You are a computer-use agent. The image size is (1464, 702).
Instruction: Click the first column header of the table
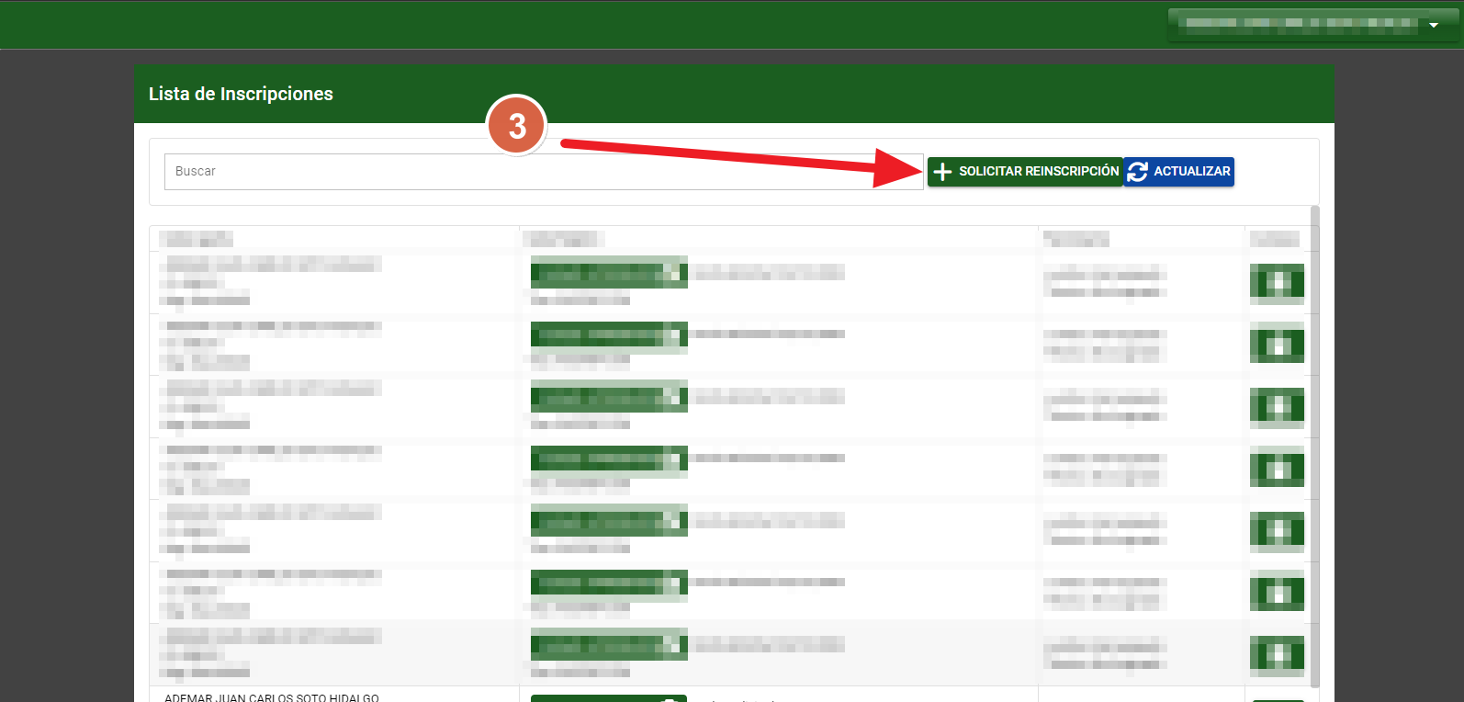(197, 239)
